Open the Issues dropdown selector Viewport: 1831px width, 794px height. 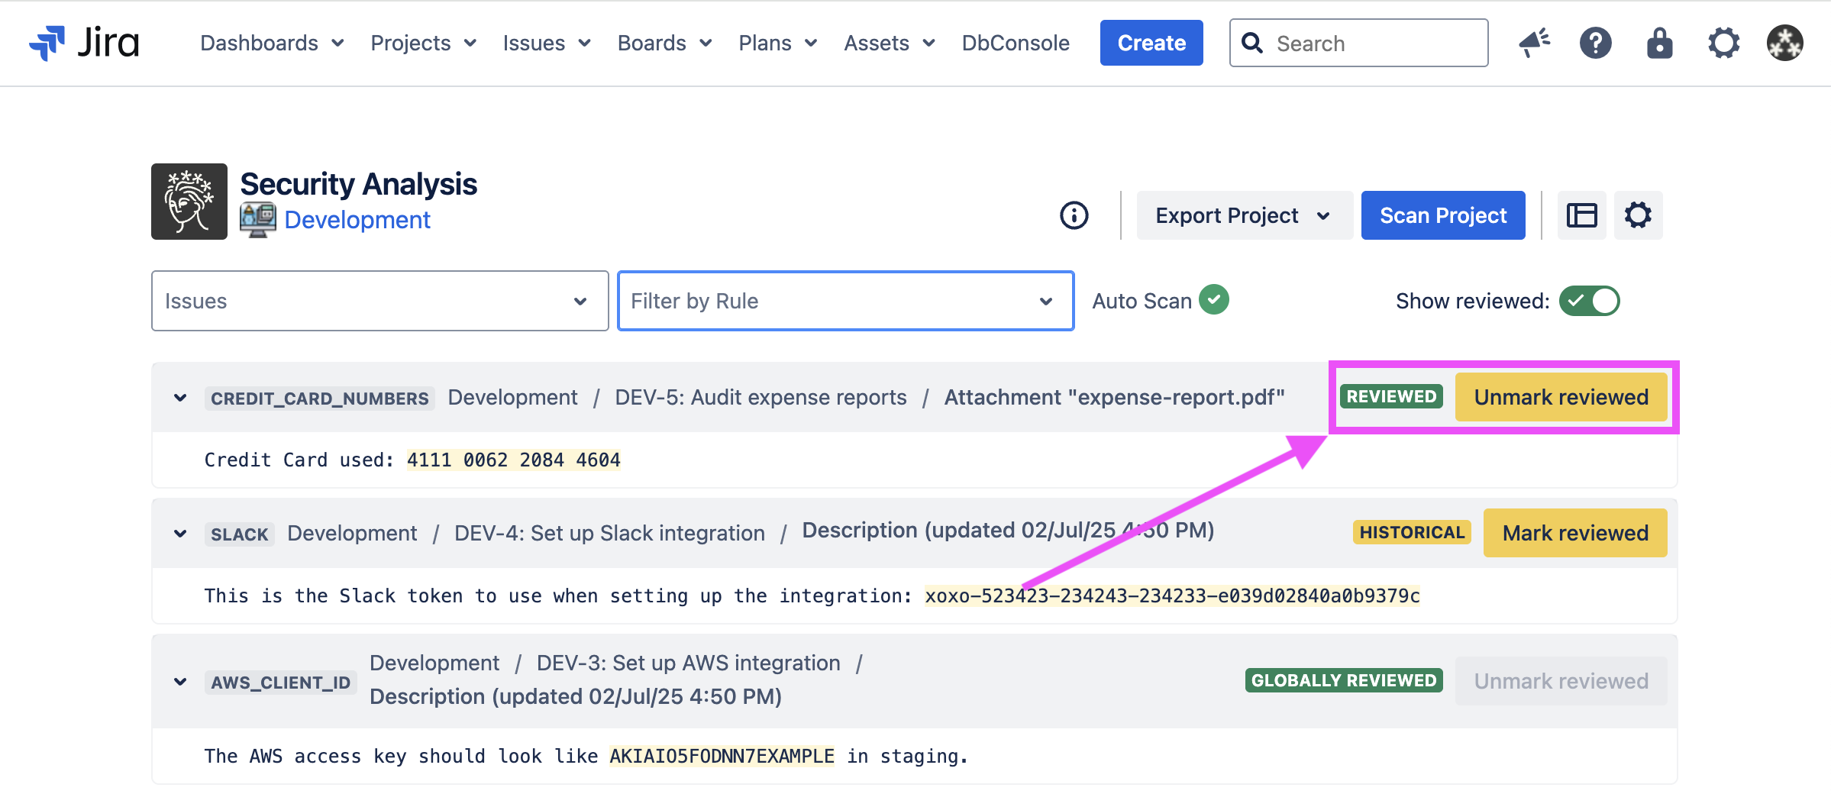click(x=379, y=301)
